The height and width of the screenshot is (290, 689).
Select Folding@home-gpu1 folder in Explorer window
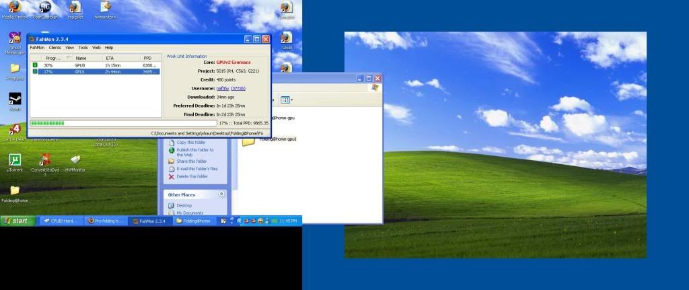tap(269, 140)
